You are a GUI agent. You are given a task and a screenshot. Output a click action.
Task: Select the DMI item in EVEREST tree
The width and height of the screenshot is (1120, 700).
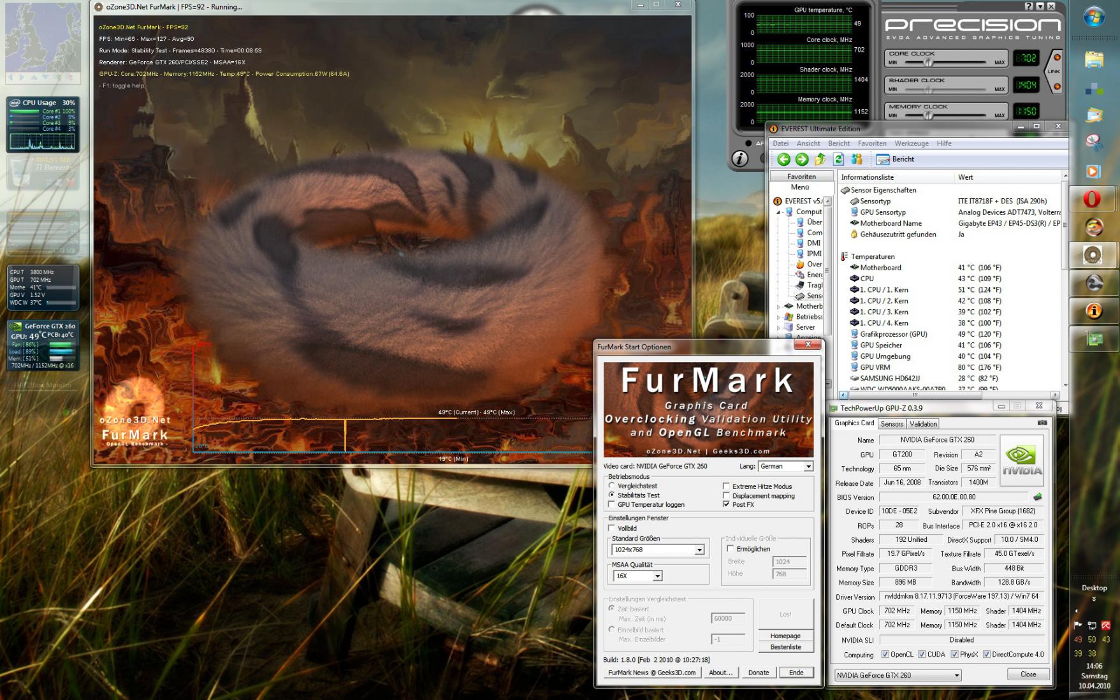pos(809,243)
